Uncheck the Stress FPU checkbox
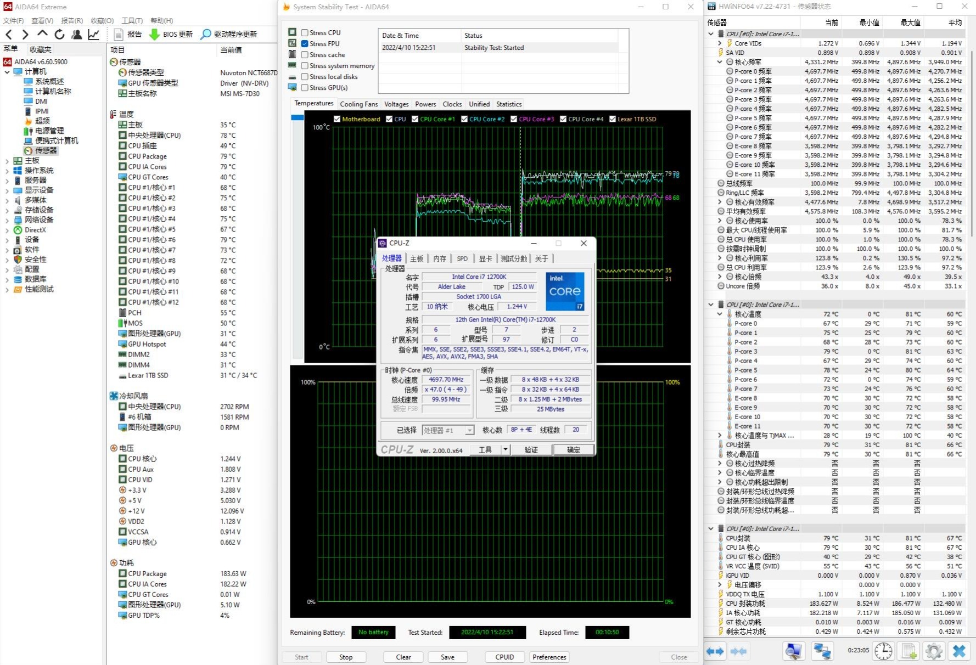The image size is (976, 665). [x=305, y=43]
